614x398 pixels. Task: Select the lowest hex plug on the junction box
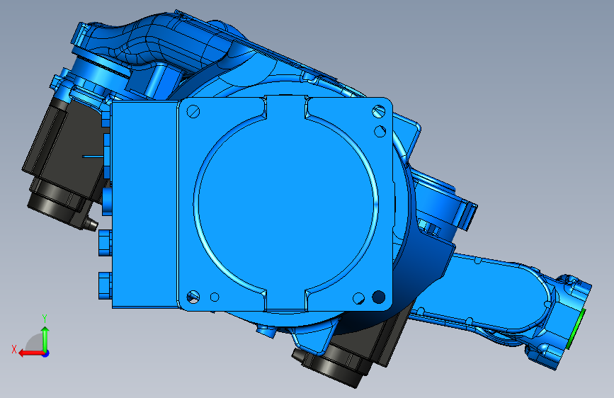point(105,285)
